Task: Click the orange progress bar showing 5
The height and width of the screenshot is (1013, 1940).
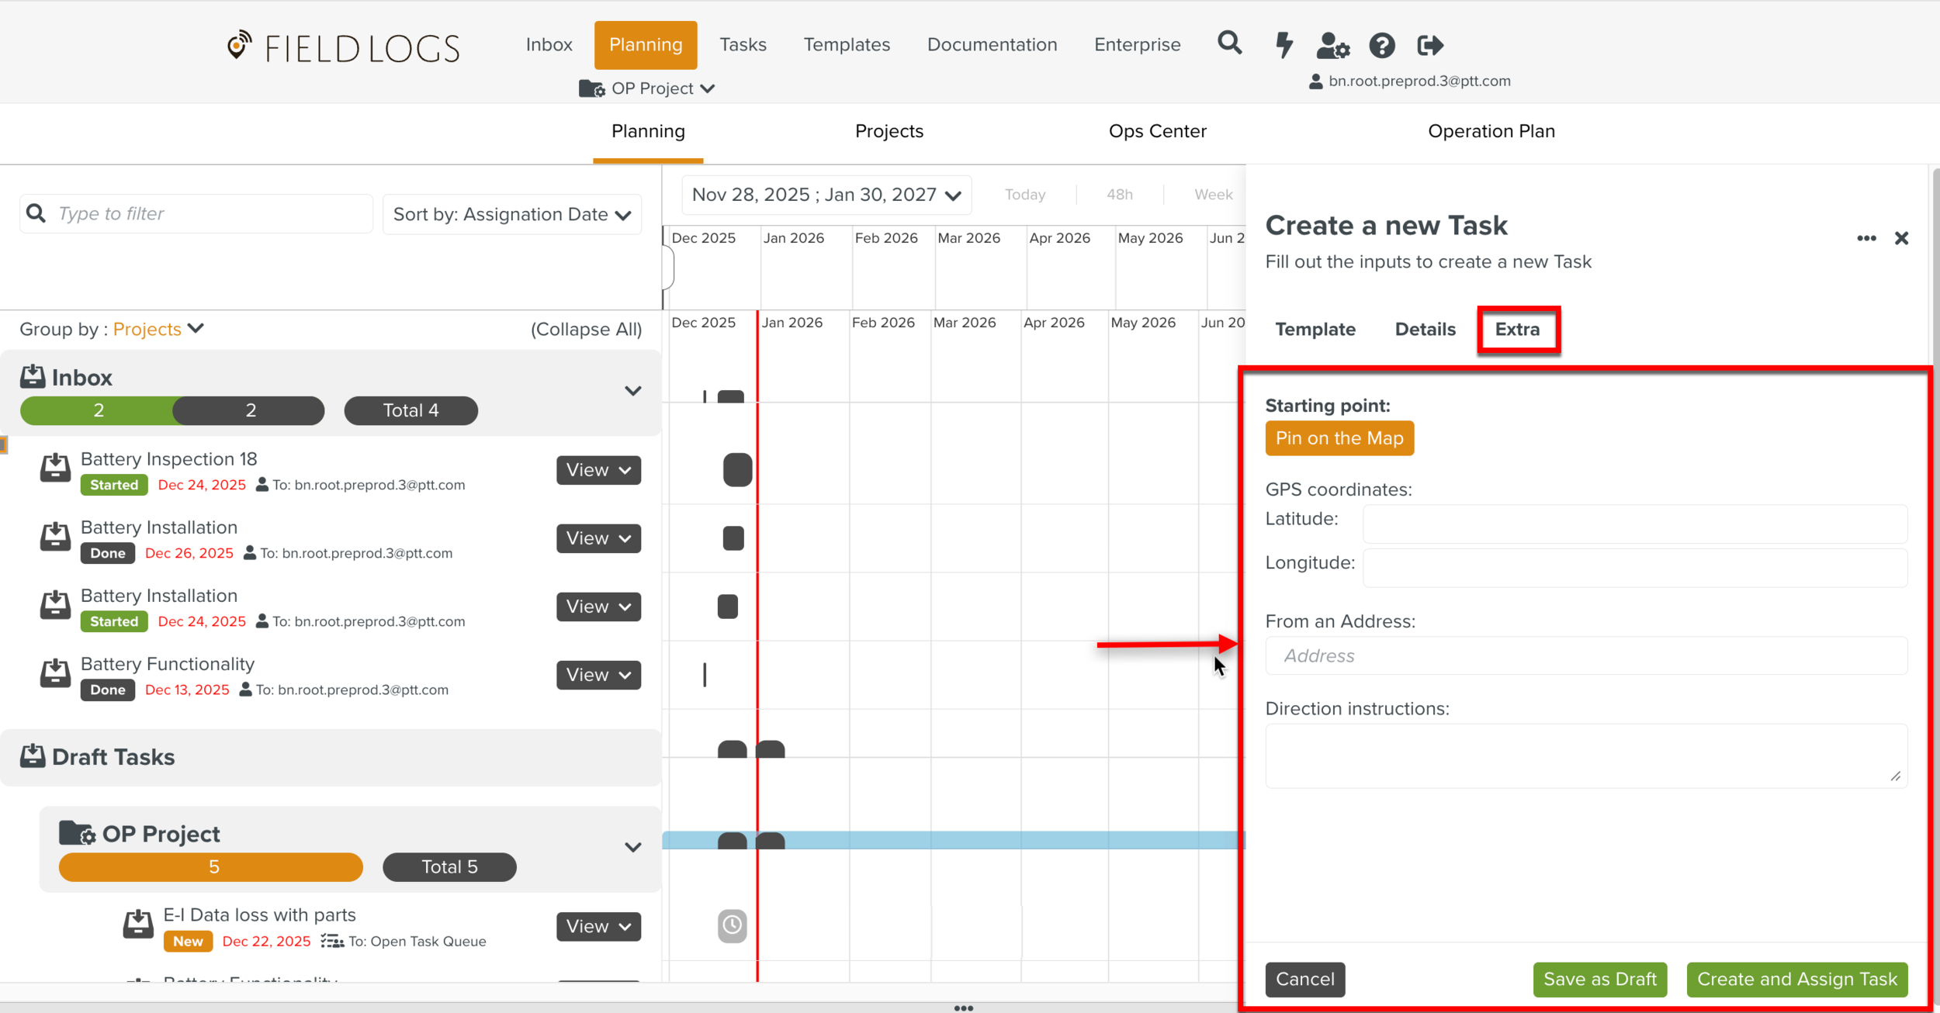Action: 211,867
